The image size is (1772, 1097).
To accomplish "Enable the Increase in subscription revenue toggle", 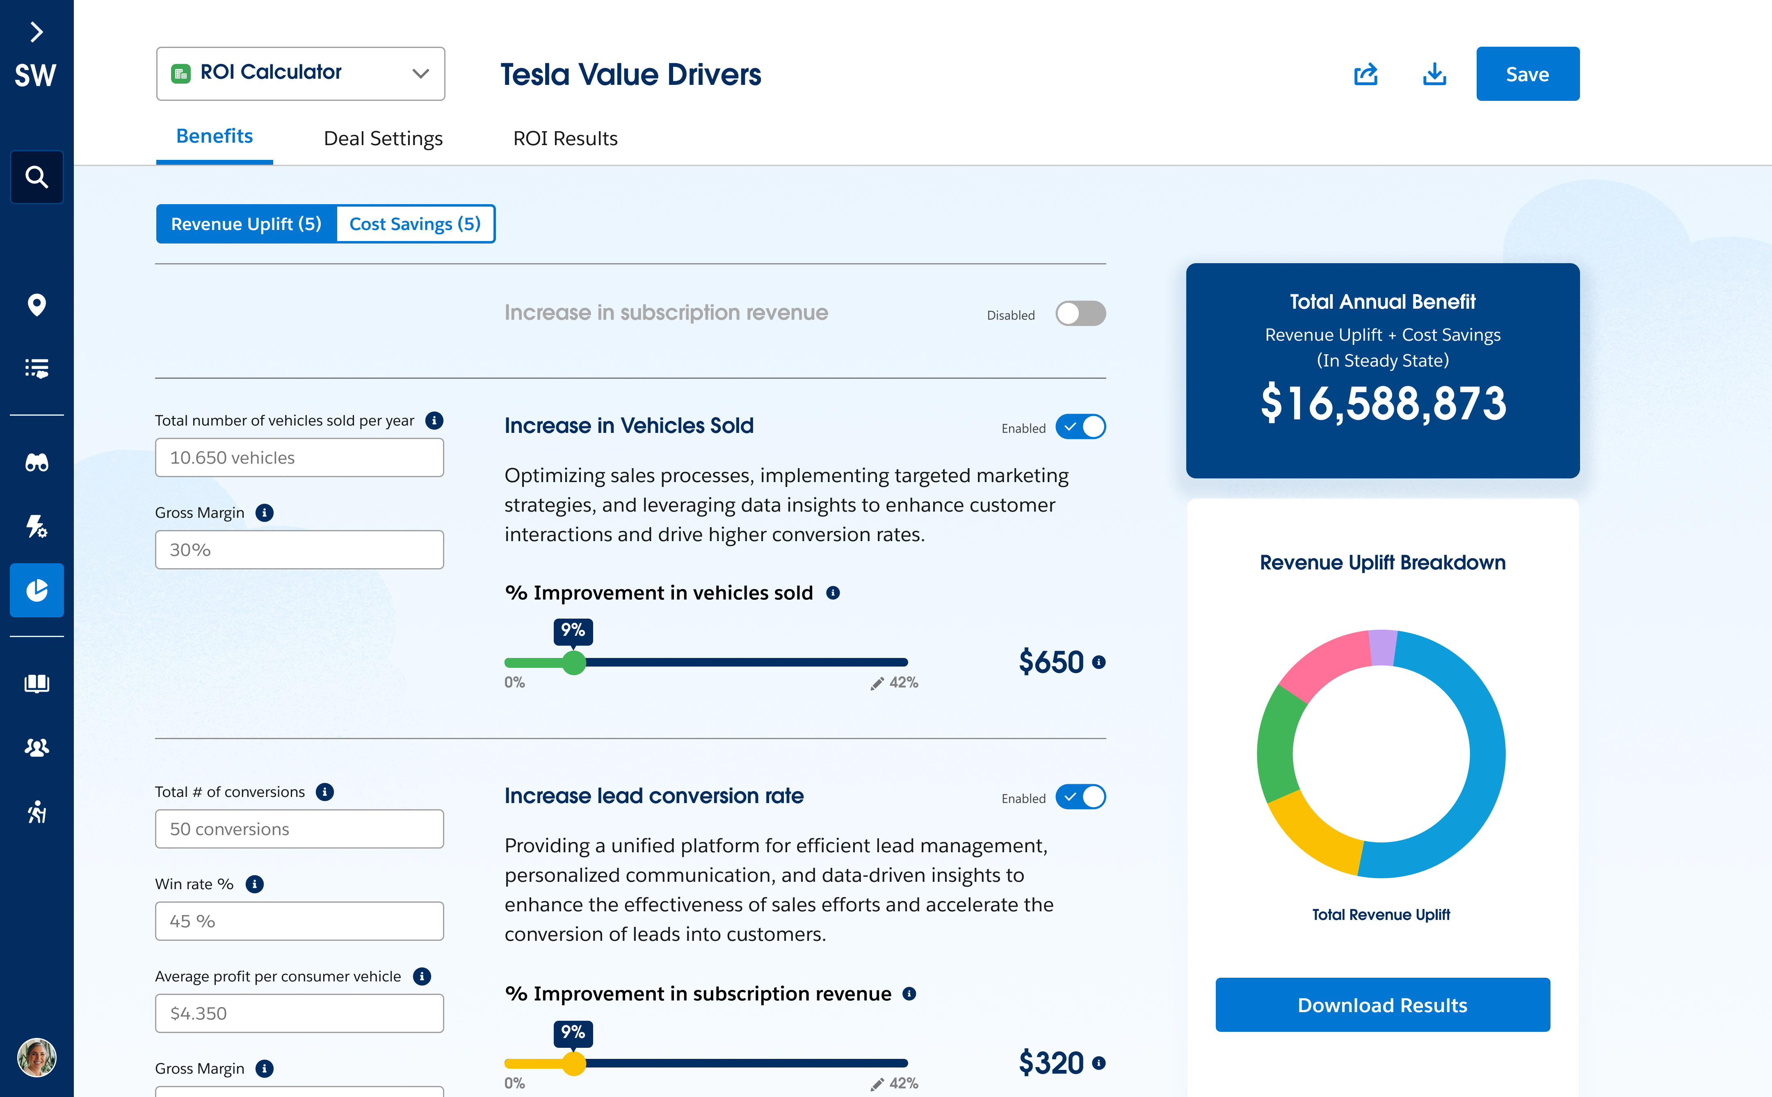I will pos(1080,314).
